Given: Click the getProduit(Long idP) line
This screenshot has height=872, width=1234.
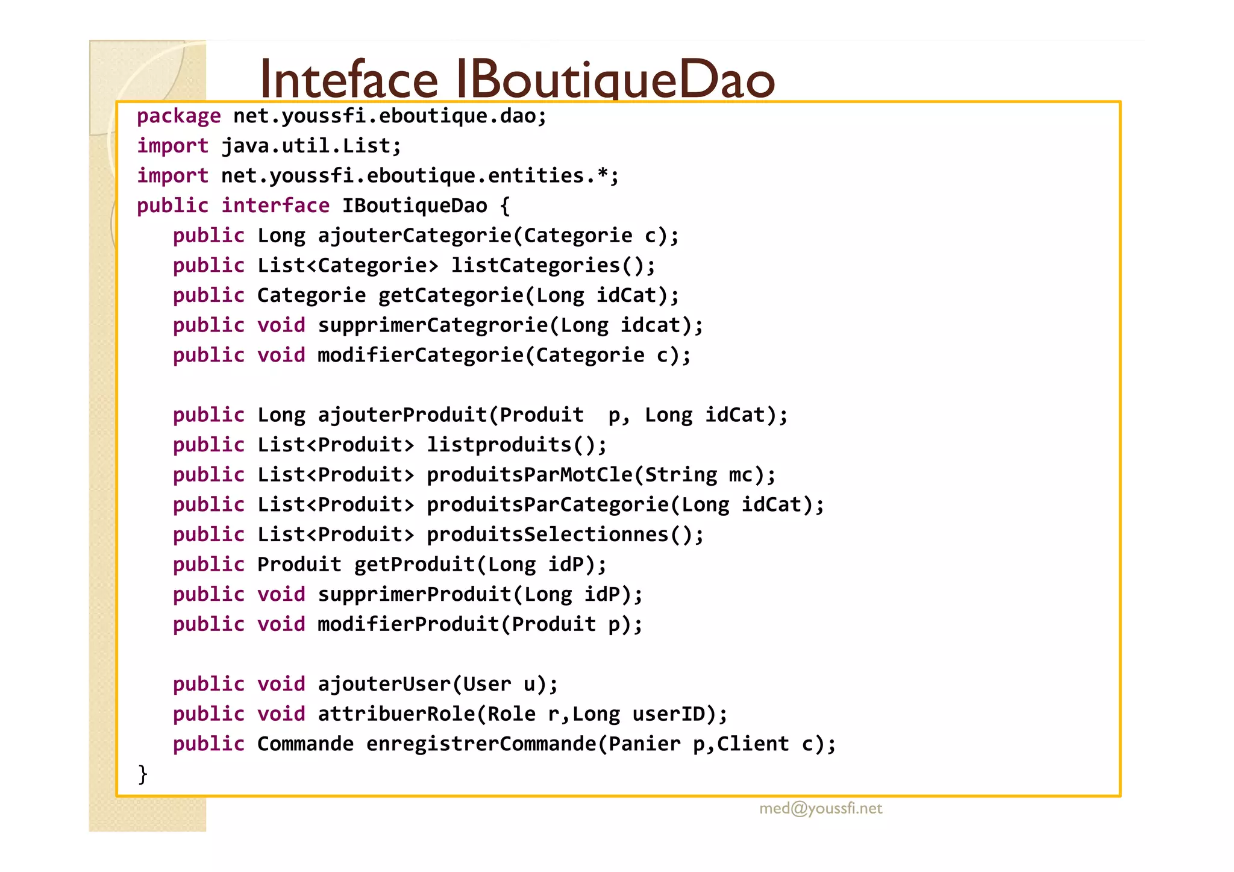Looking at the screenshot, I should pos(390,564).
